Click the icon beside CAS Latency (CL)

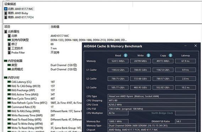[9, 82]
